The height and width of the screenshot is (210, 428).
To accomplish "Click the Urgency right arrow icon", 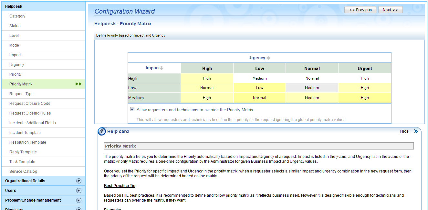I will click(x=268, y=58).
